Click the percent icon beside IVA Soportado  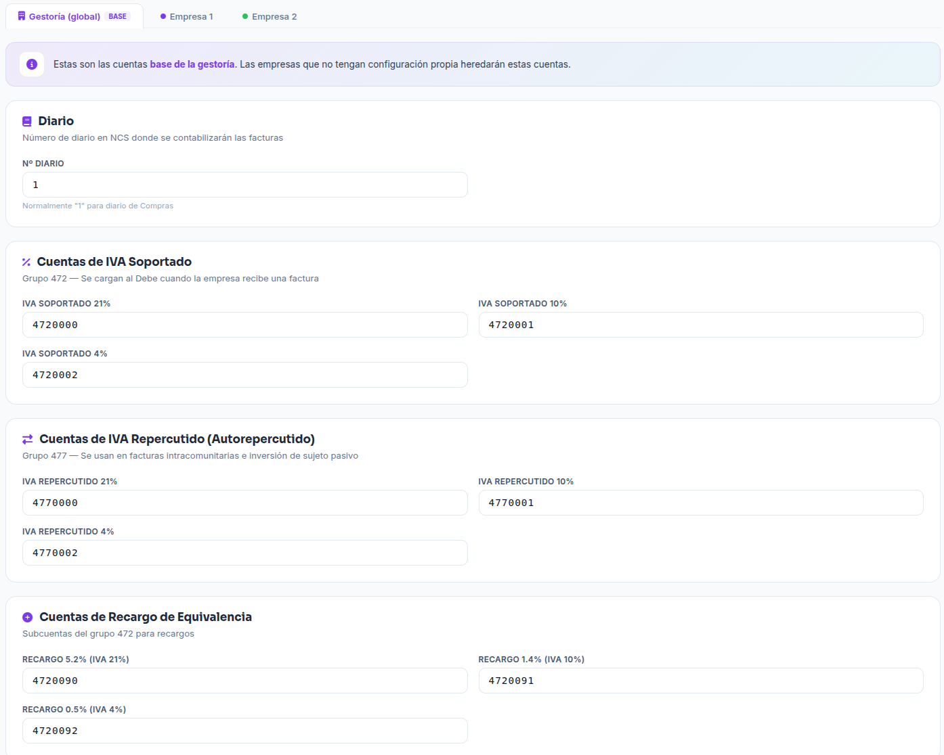pyautogui.click(x=26, y=262)
